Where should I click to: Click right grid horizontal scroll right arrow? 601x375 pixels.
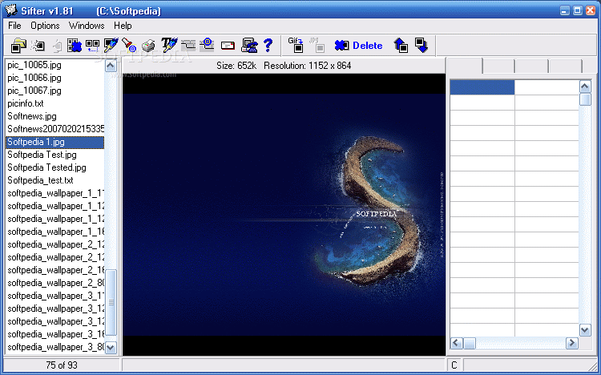572,343
